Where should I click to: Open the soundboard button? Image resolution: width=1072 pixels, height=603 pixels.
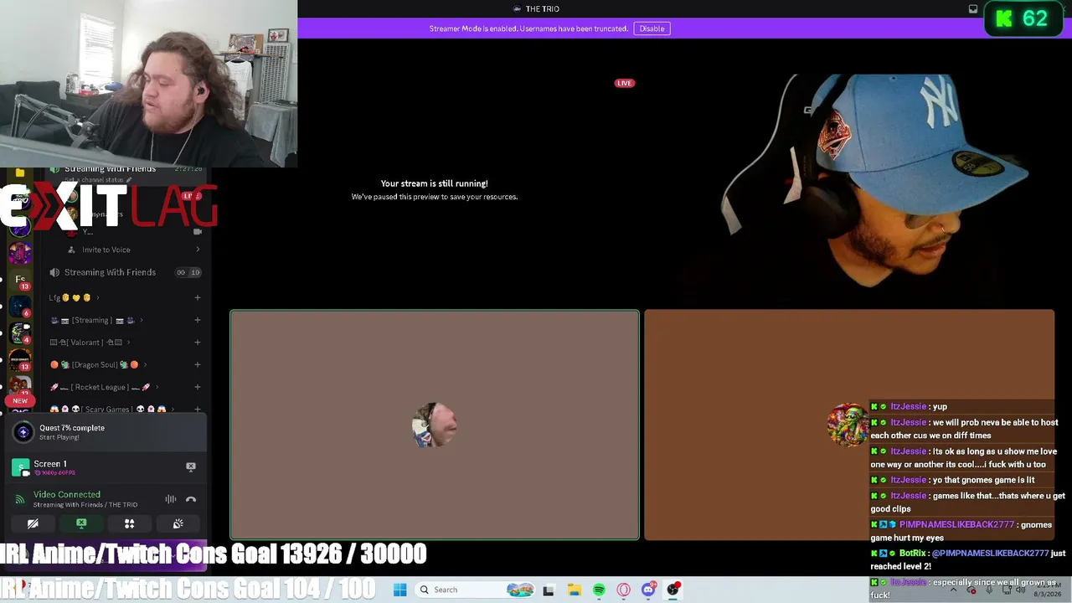(178, 523)
